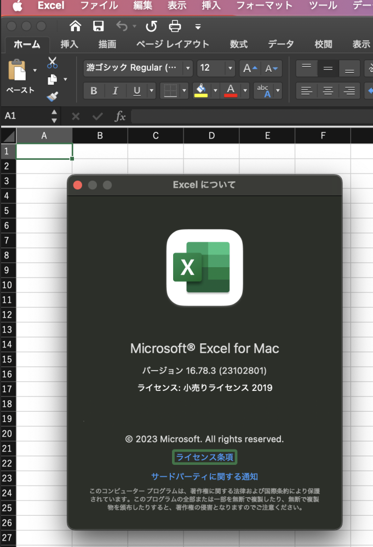Expand fill color dropdown arrow

(x=215, y=91)
